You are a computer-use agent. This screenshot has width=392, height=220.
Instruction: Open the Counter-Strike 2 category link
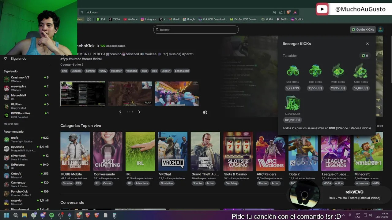coord(72,64)
